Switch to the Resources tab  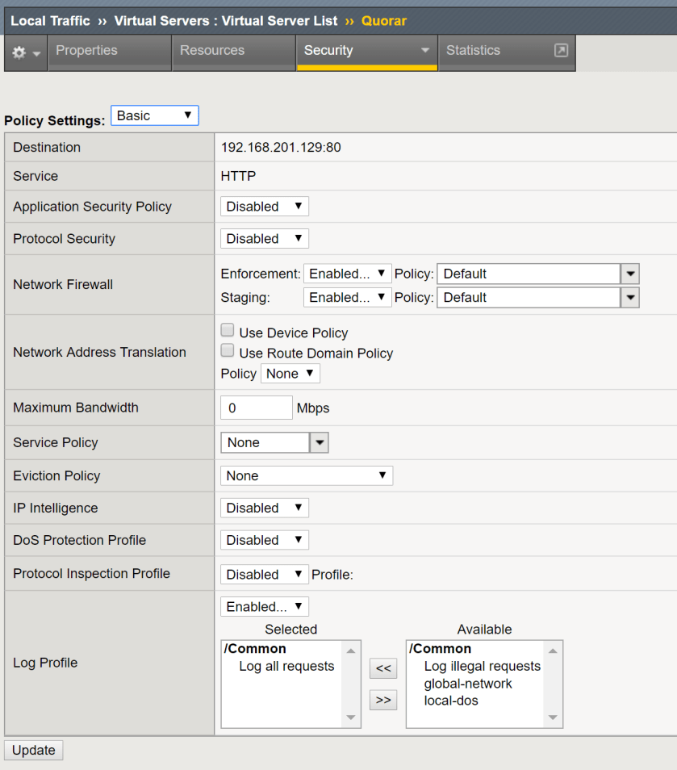click(212, 50)
